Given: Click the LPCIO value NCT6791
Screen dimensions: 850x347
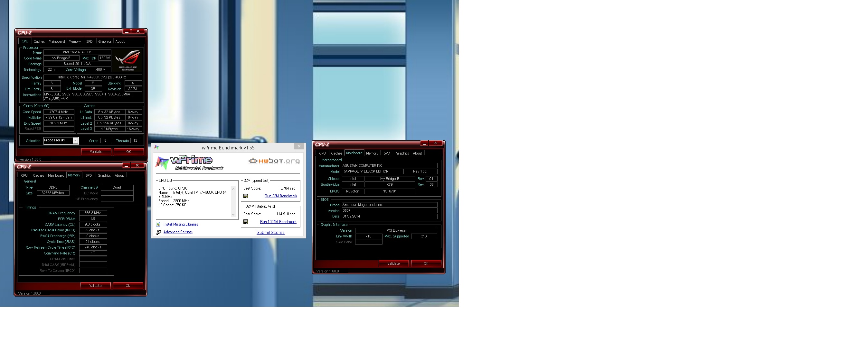Looking at the screenshot, I should [390, 191].
